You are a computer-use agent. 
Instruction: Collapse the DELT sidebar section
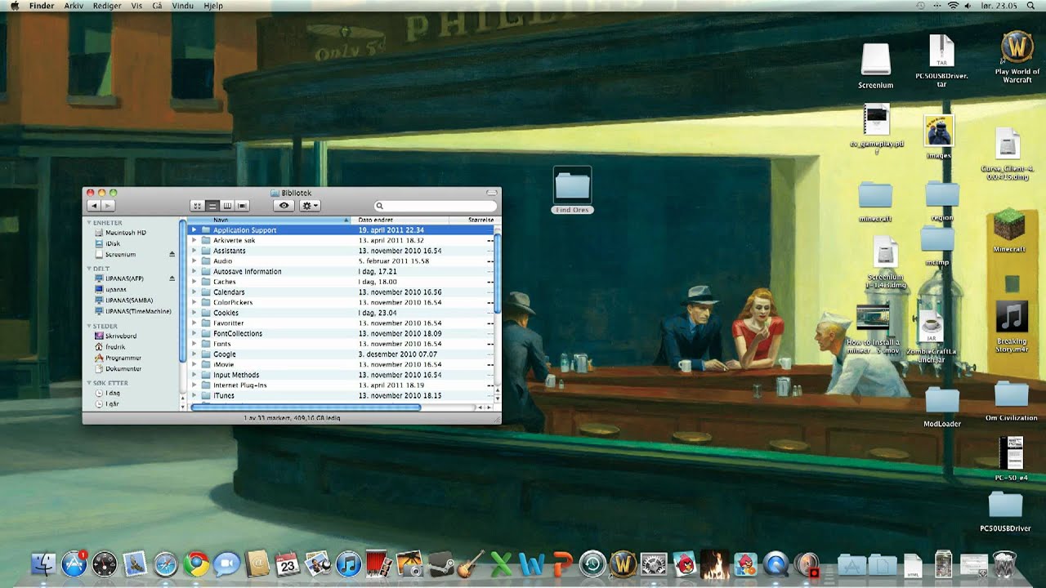coord(89,268)
